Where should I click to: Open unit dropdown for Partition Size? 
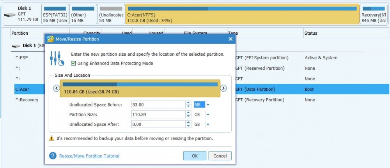point(208,115)
